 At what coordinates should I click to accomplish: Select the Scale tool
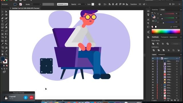point(6,31)
